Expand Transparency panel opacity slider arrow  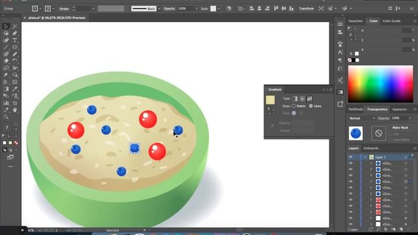(x=410, y=118)
